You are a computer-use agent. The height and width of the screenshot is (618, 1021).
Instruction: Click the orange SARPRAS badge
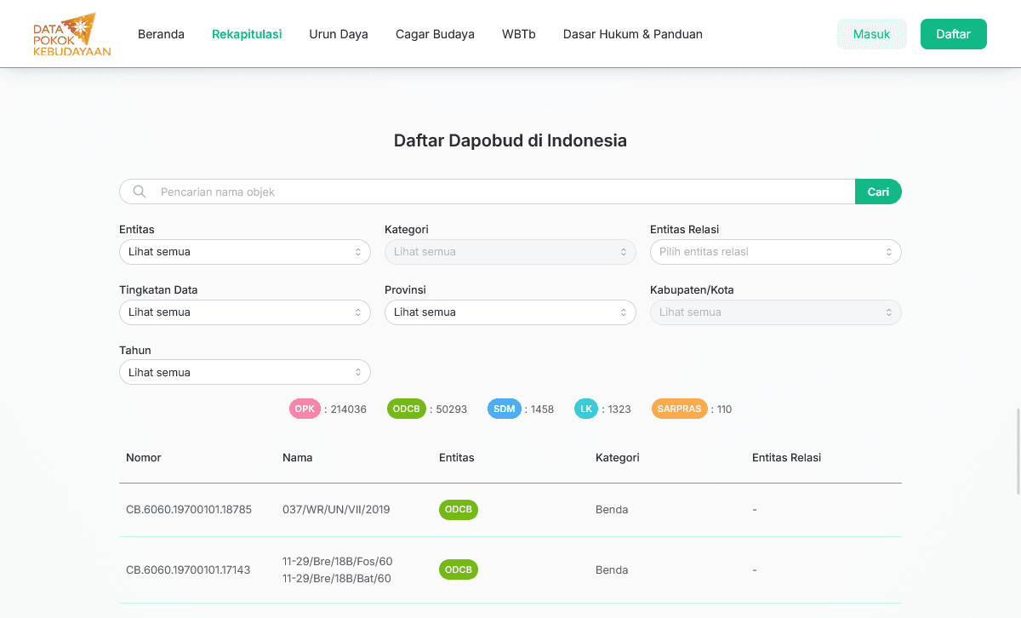[679, 409]
